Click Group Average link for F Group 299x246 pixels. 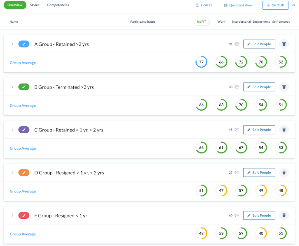point(23,234)
